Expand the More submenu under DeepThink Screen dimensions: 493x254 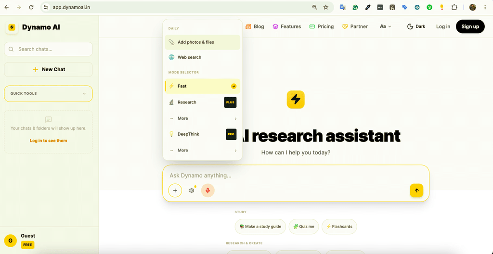coord(203,150)
